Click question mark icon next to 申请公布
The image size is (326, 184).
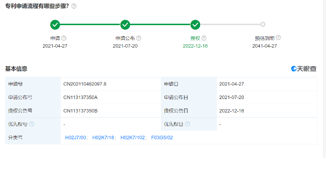138,38
